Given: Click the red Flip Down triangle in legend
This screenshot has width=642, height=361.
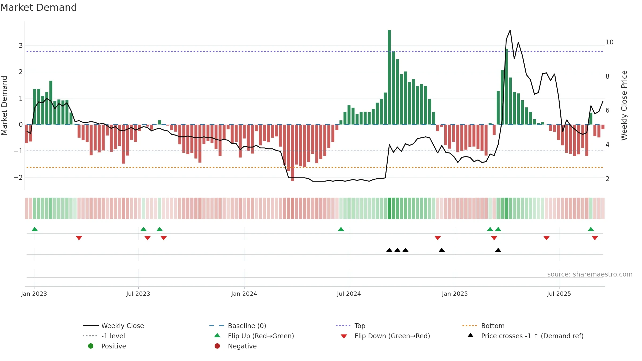Looking at the screenshot, I should click(x=344, y=336).
